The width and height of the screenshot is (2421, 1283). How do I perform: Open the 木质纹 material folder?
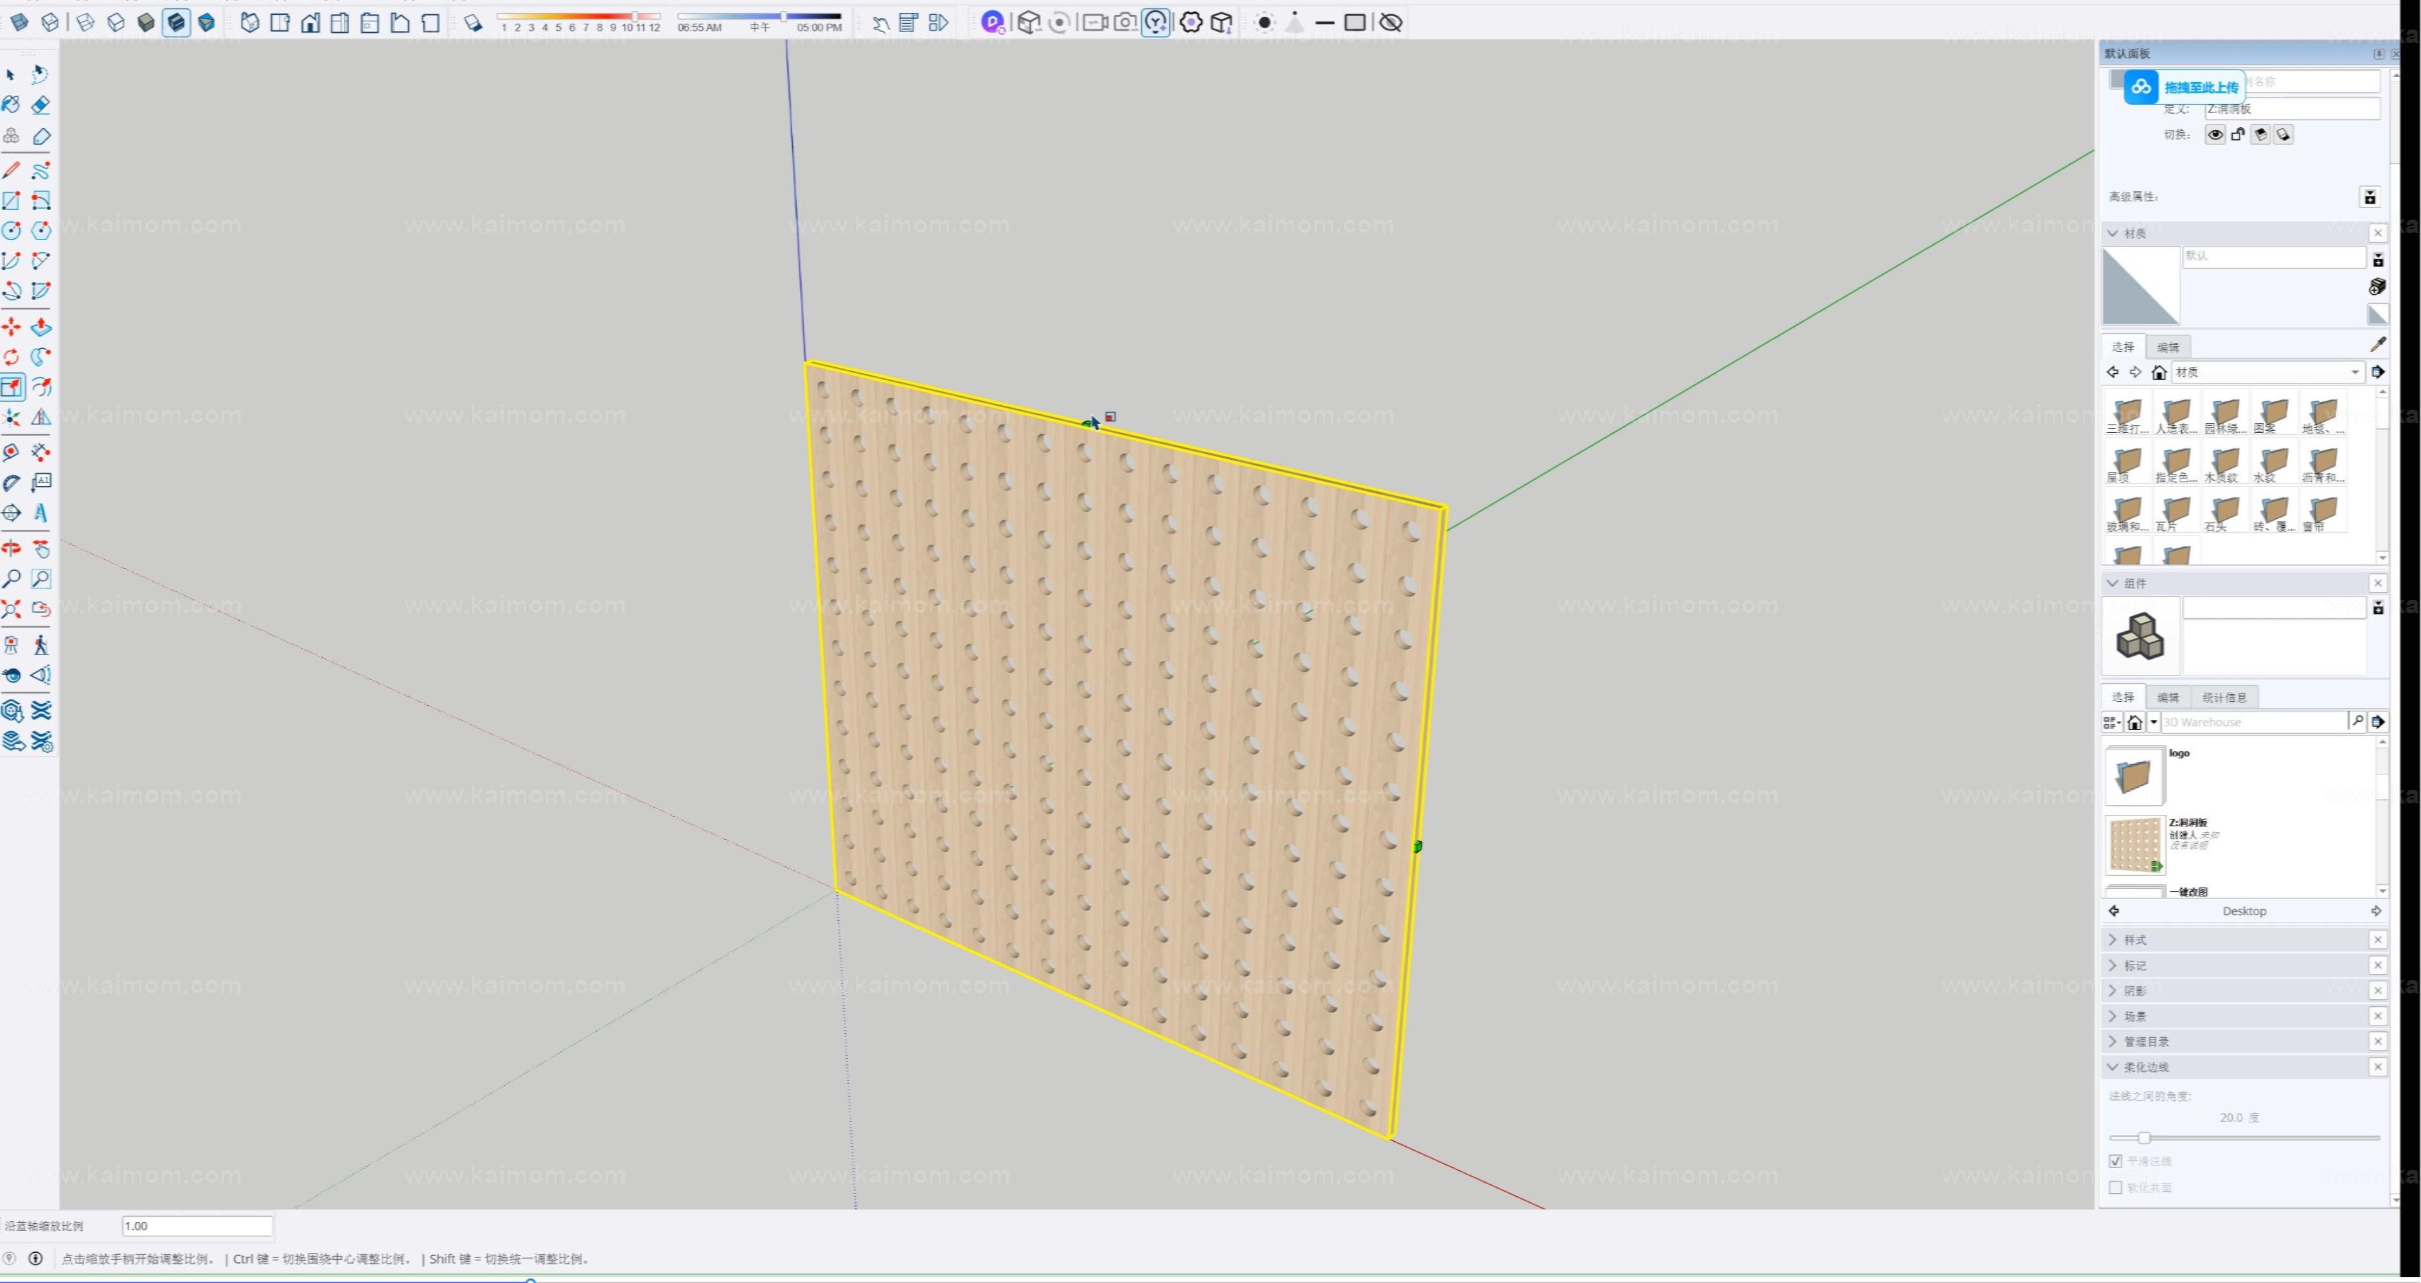point(2224,464)
